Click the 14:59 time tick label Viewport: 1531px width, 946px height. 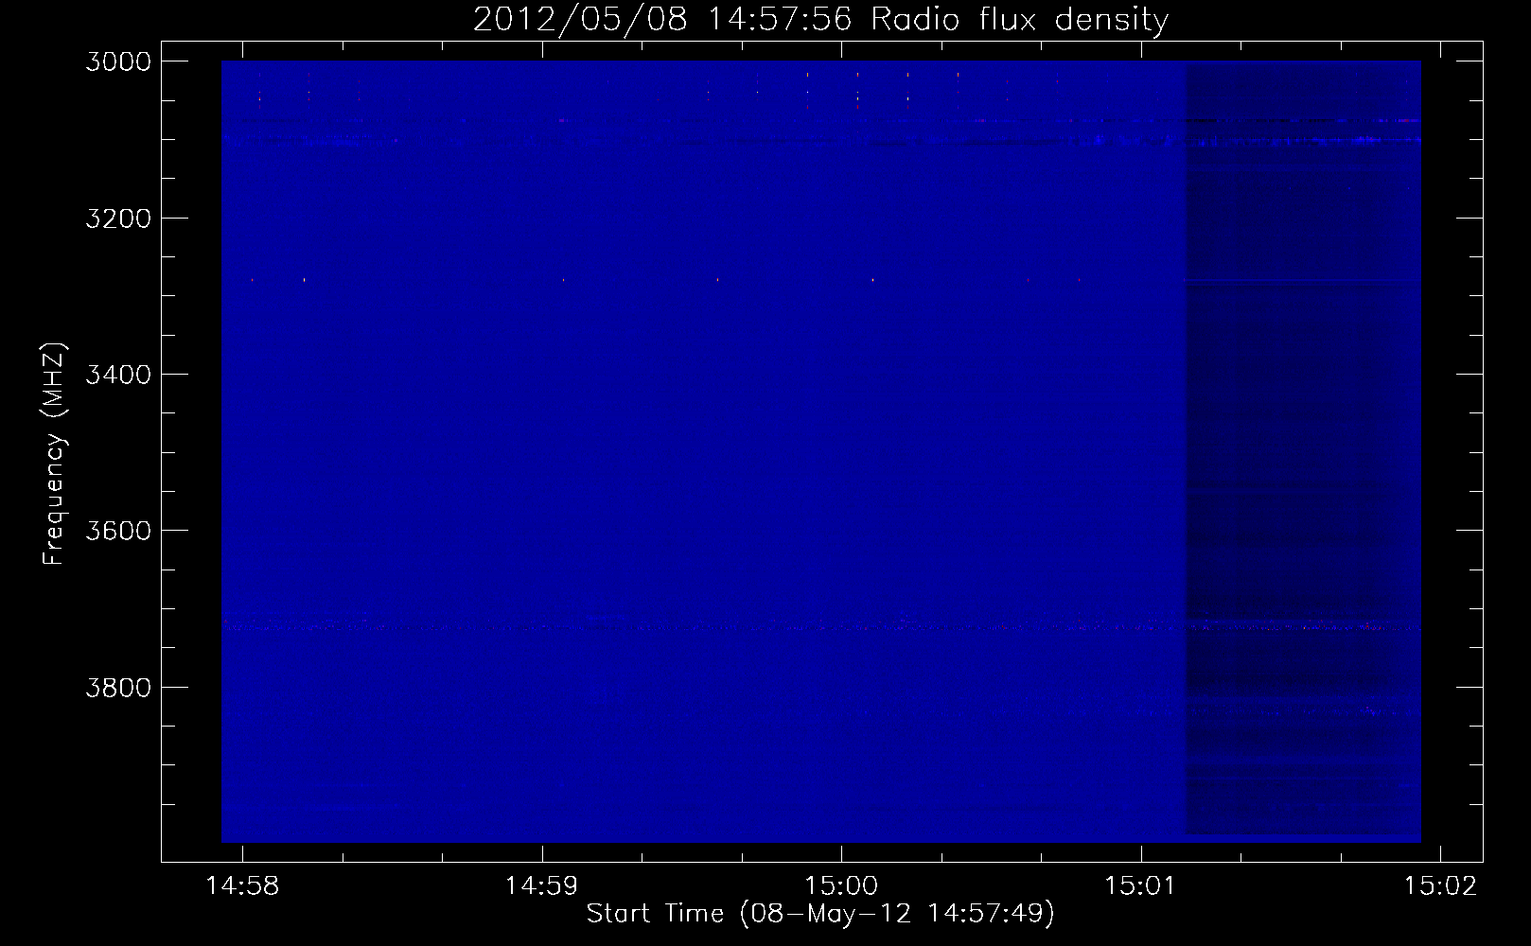click(x=542, y=886)
